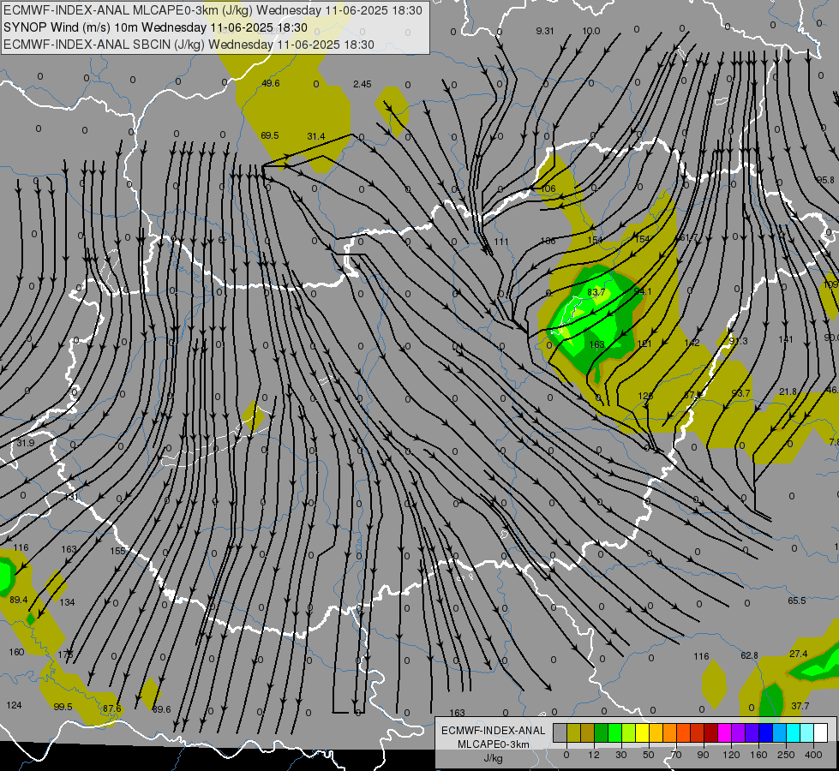Select the legend tick label 30
The width and height of the screenshot is (839, 771).
(621, 755)
